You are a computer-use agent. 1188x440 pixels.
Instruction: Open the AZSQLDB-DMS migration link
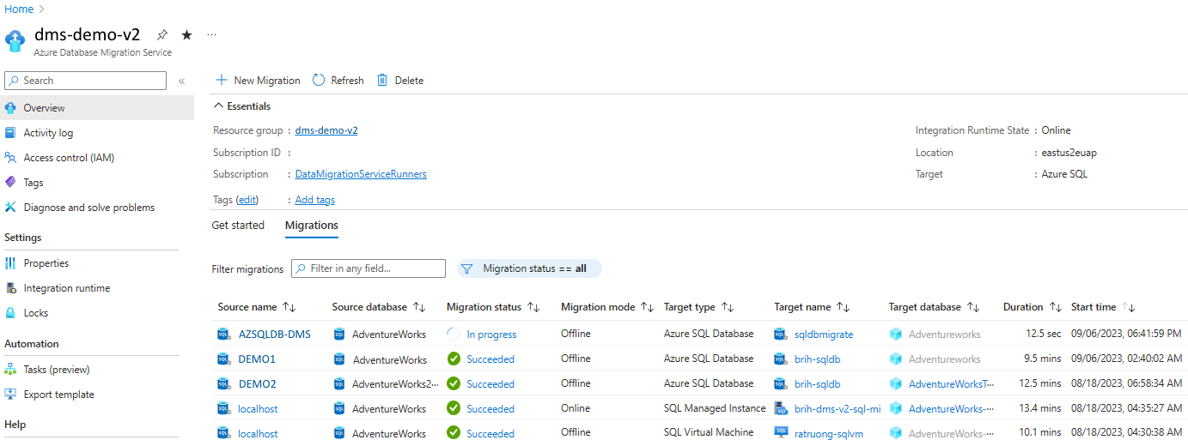tap(275, 335)
